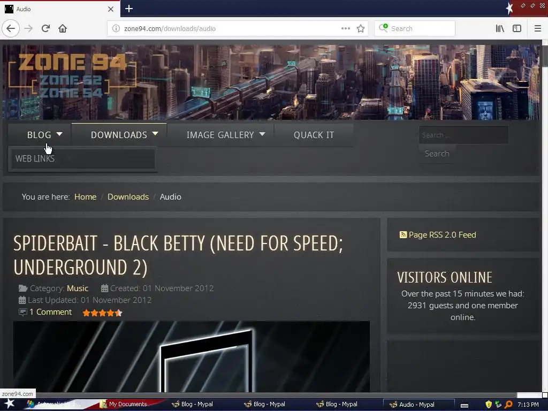This screenshot has height=411, width=548.
Task: Click the security shield tray icon
Action: pos(489,405)
